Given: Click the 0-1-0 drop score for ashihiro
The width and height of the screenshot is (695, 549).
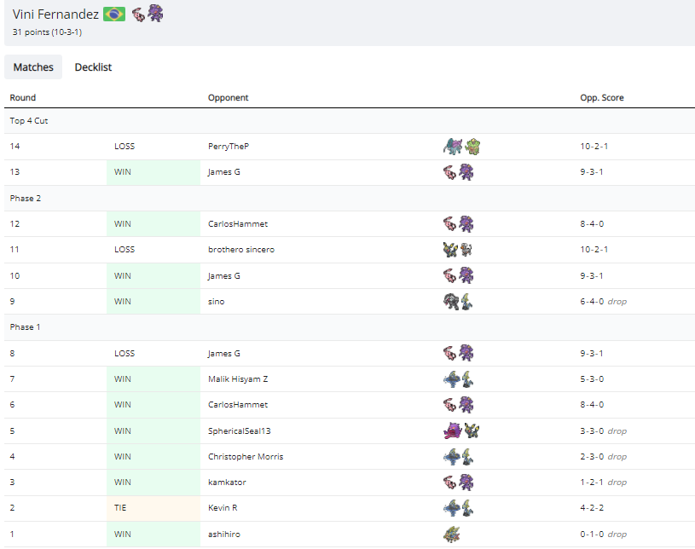Looking at the screenshot, I should pyautogui.click(x=603, y=534).
